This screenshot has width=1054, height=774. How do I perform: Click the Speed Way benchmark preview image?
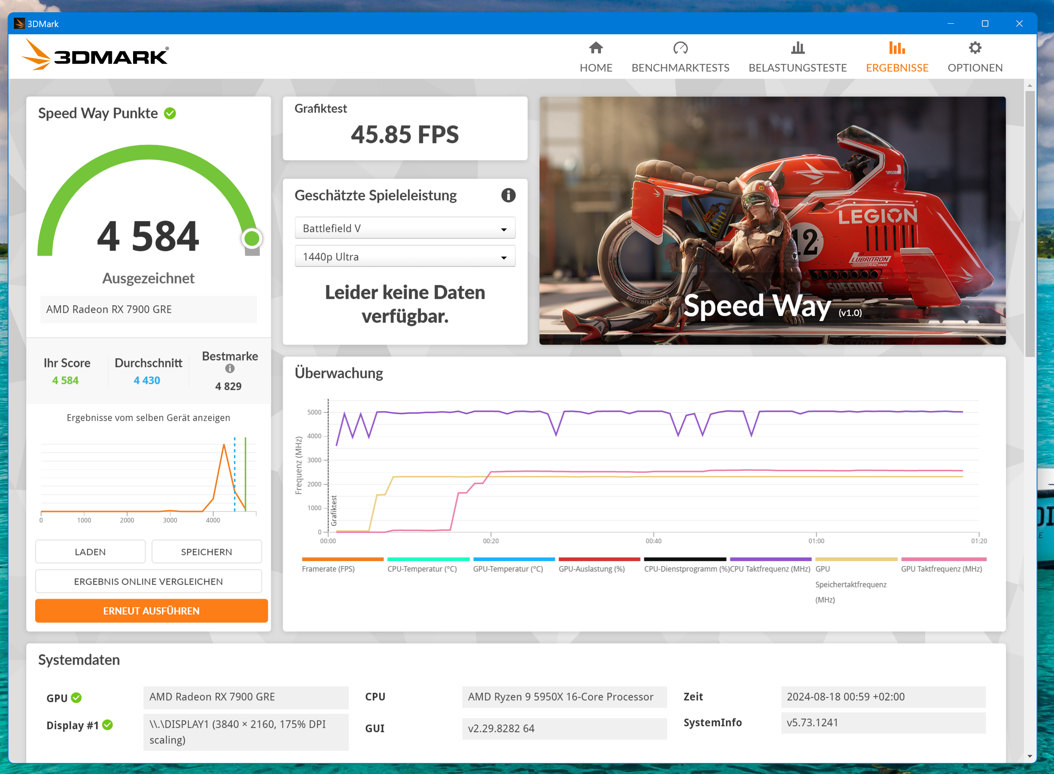pos(772,220)
